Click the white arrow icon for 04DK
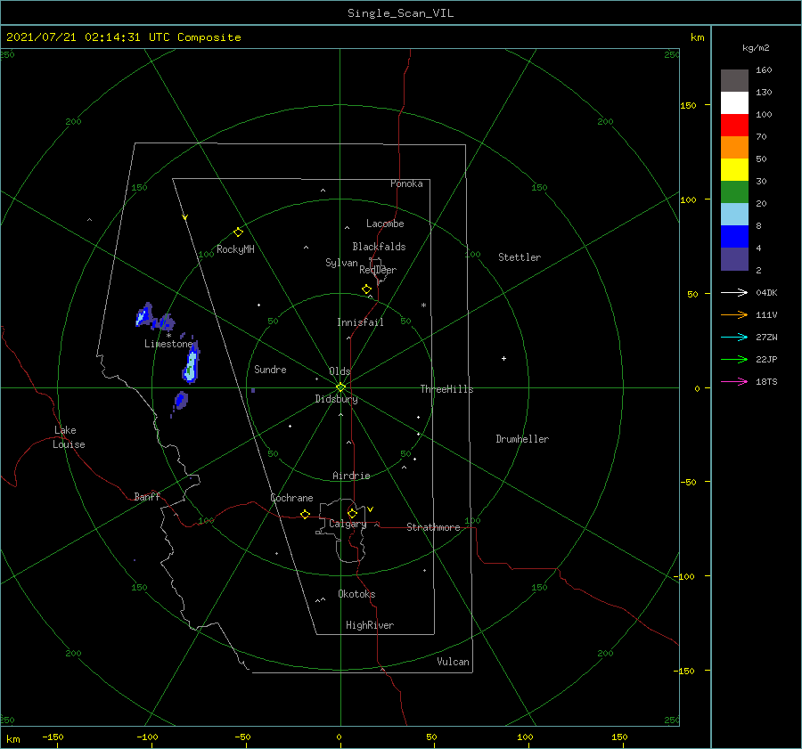The height and width of the screenshot is (749, 802). [x=734, y=292]
